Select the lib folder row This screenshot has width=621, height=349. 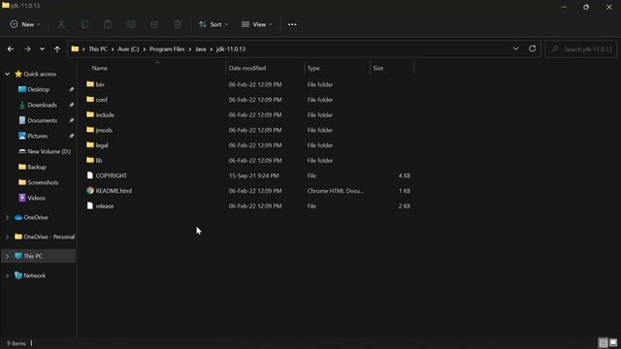click(248, 160)
